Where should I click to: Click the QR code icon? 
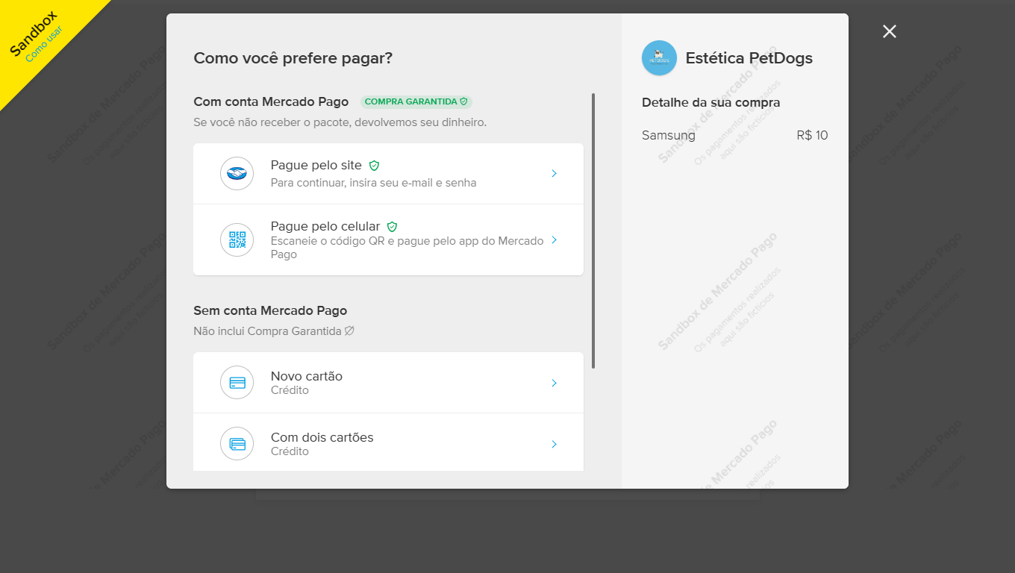(237, 240)
